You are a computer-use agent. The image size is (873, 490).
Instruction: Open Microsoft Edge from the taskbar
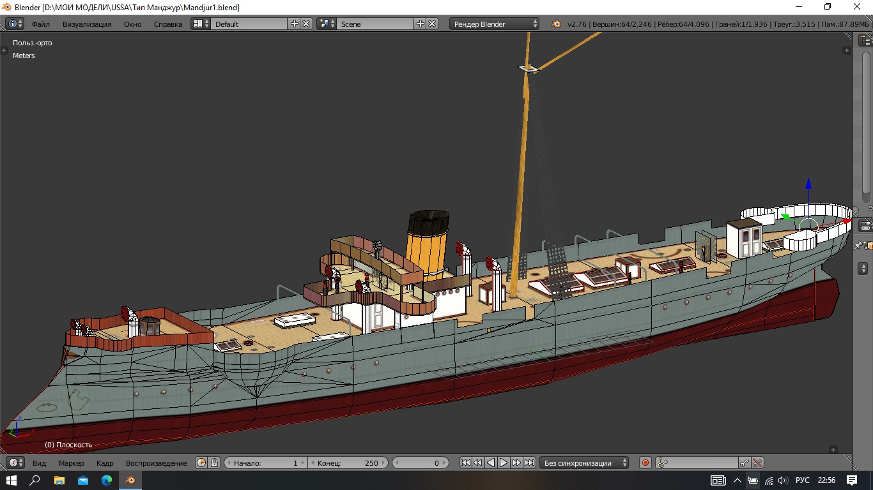pos(106,480)
